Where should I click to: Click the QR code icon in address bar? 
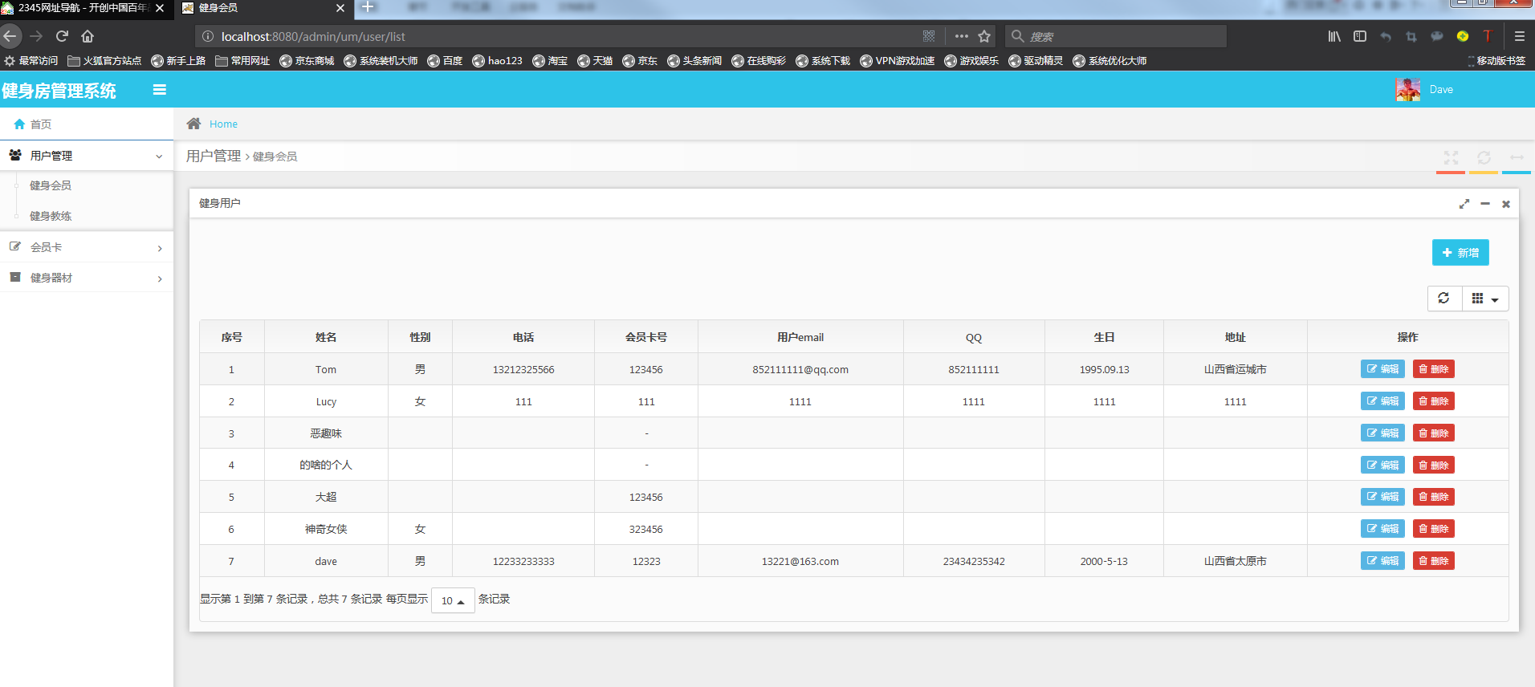pyautogui.click(x=929, y=36)
